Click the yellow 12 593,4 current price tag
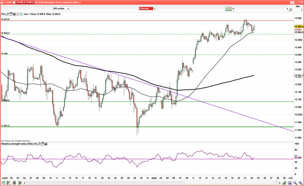The width and height of the screenshot is (304, 186). pyautogui.click(x=299, y=26)
